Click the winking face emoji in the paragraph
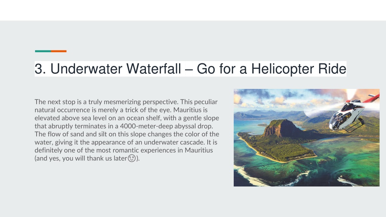386x217 pixels. point(132,158)
